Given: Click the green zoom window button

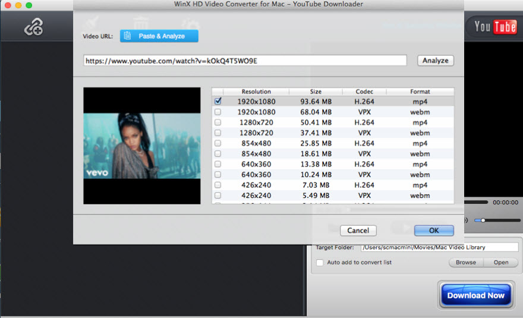Looking at the screenshot, I should 29,5.
